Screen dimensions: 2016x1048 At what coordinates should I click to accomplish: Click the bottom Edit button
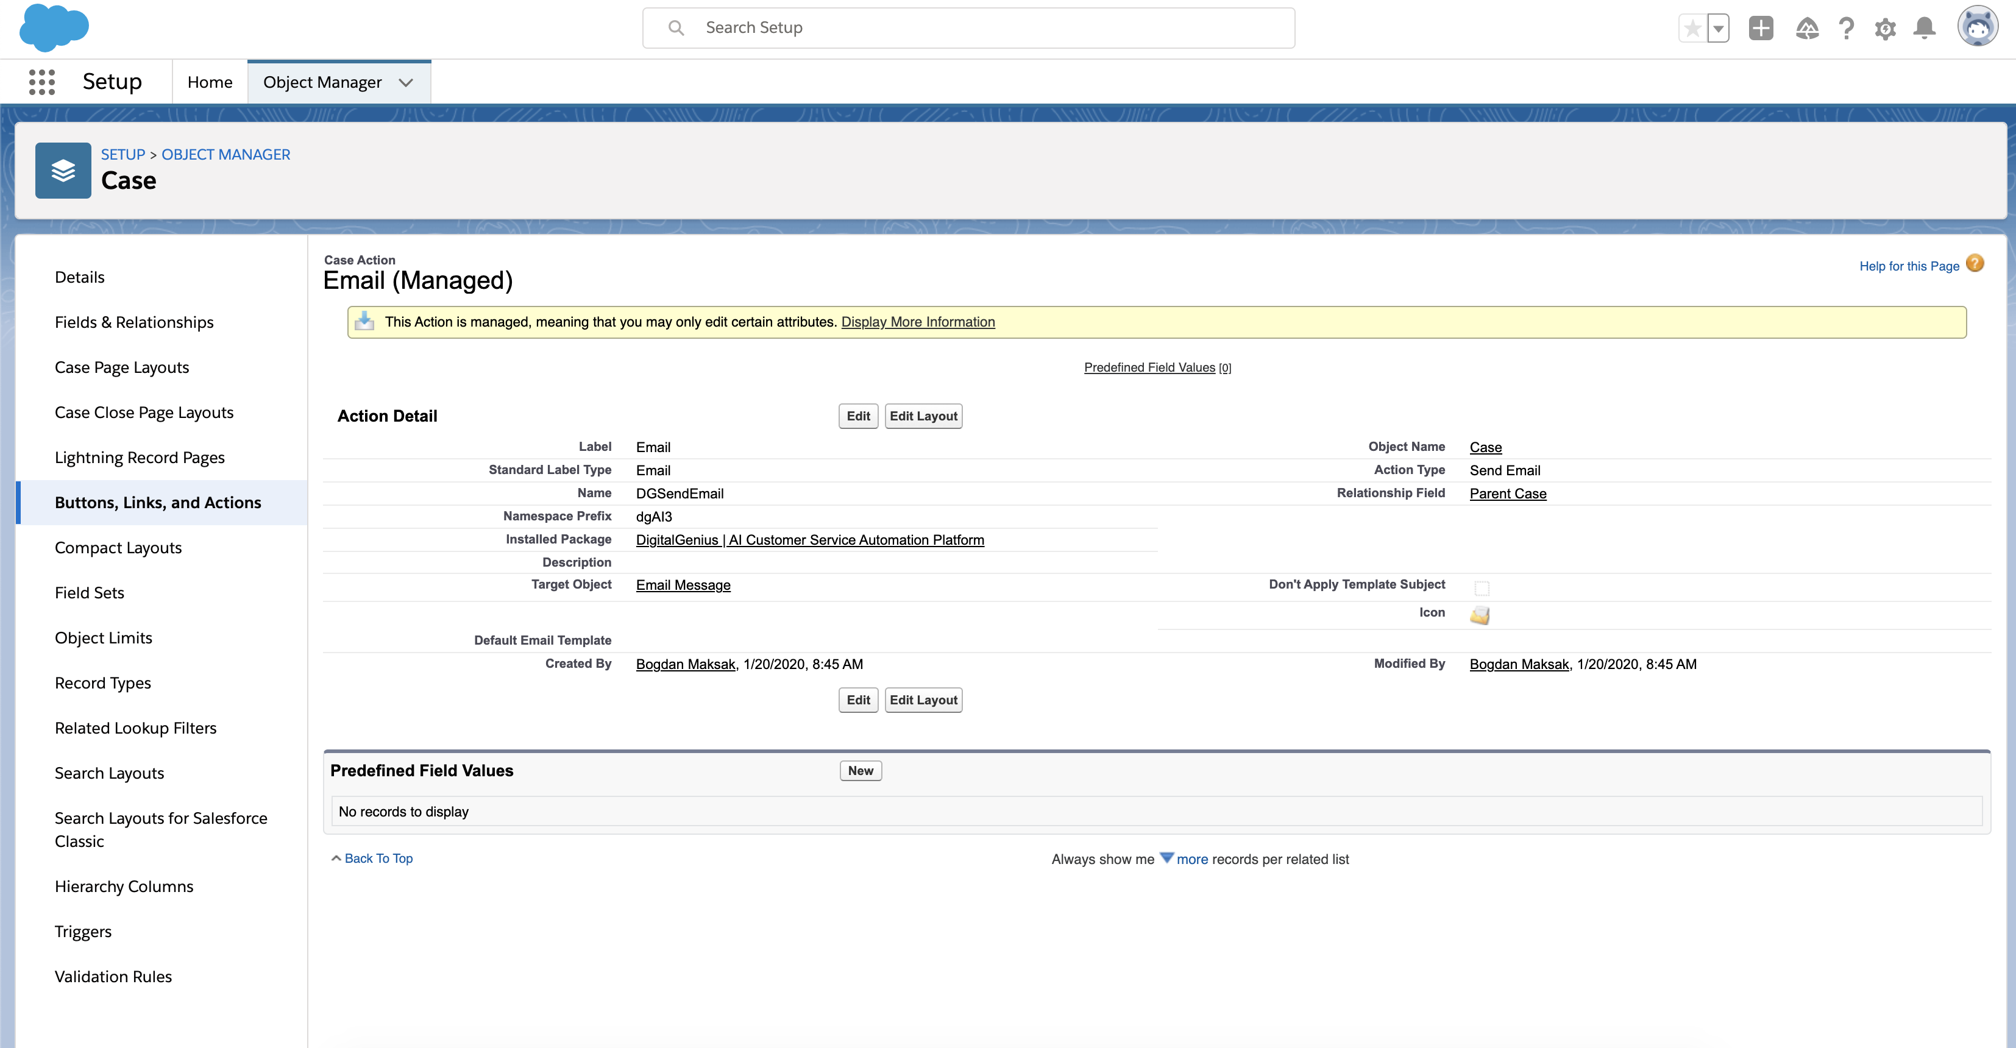(x=857, y=699)
